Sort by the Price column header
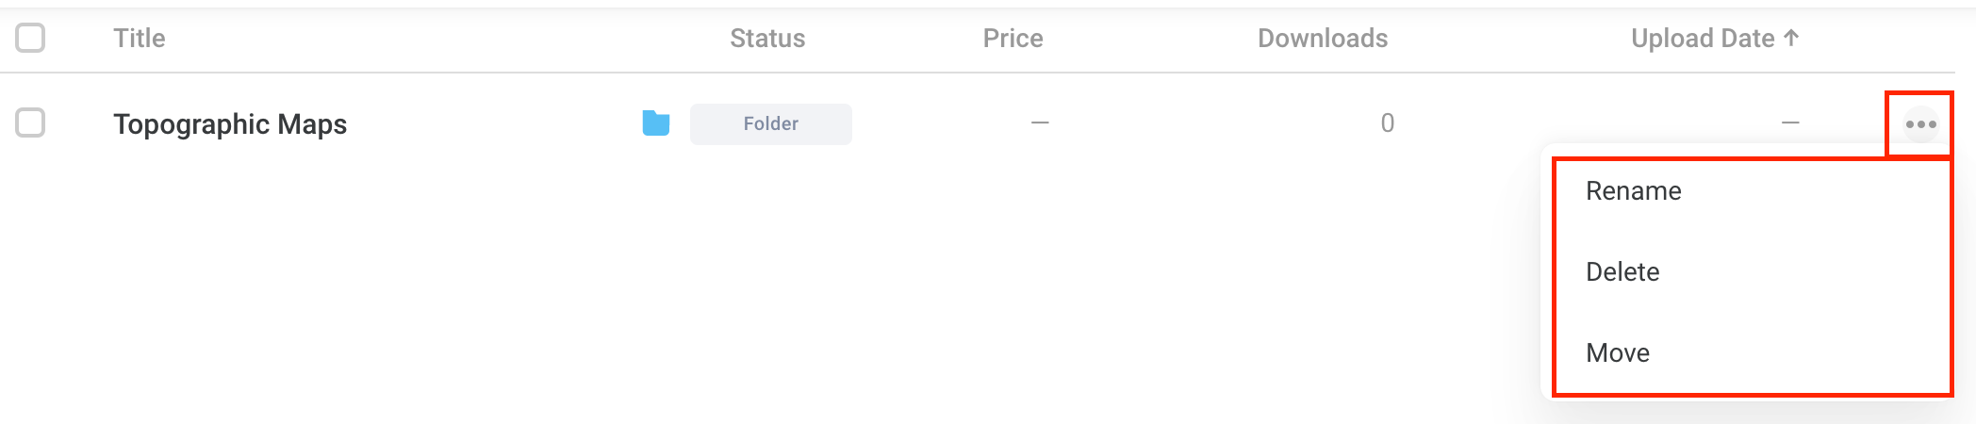 pos(1013,39)
